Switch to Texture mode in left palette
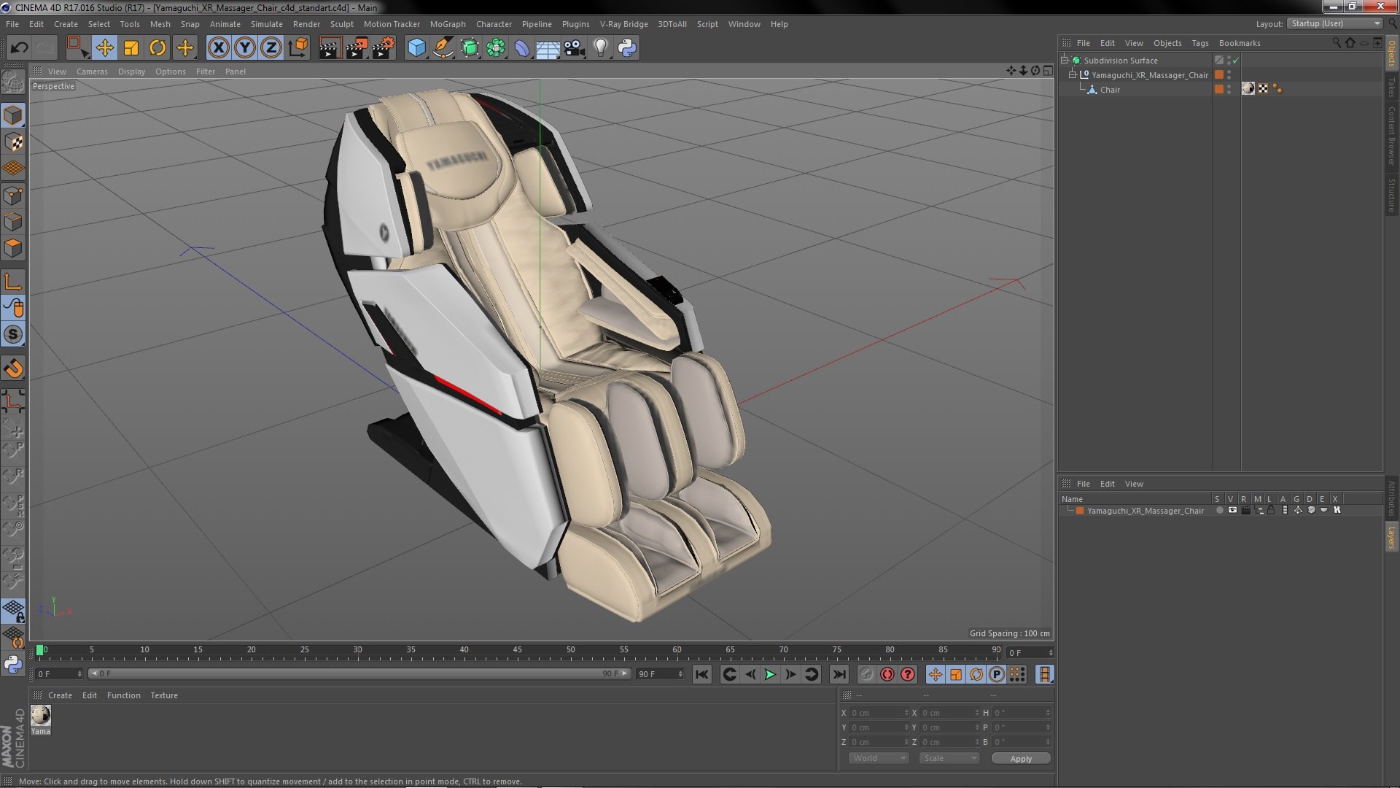 pyautogui.click(x=13, y=142)
